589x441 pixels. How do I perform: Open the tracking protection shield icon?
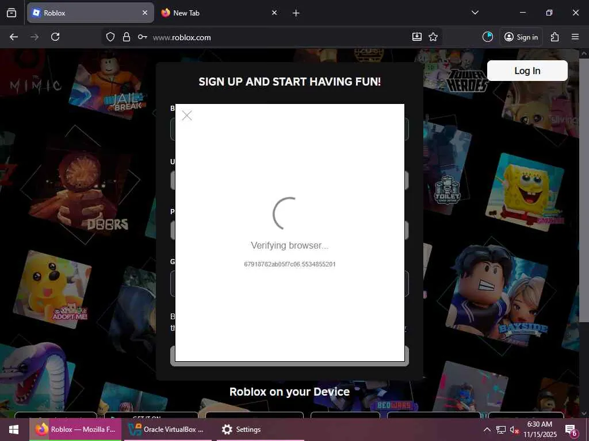[x=110, y=37]
